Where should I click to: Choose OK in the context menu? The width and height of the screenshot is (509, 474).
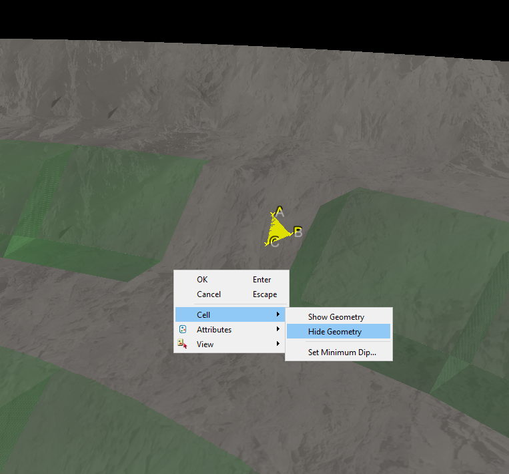[231, 280]
